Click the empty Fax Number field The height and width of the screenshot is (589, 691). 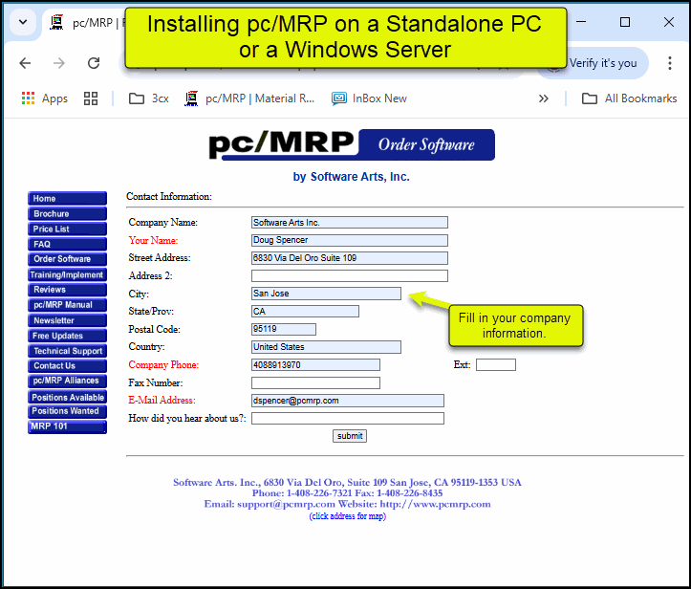pos(315,382)
